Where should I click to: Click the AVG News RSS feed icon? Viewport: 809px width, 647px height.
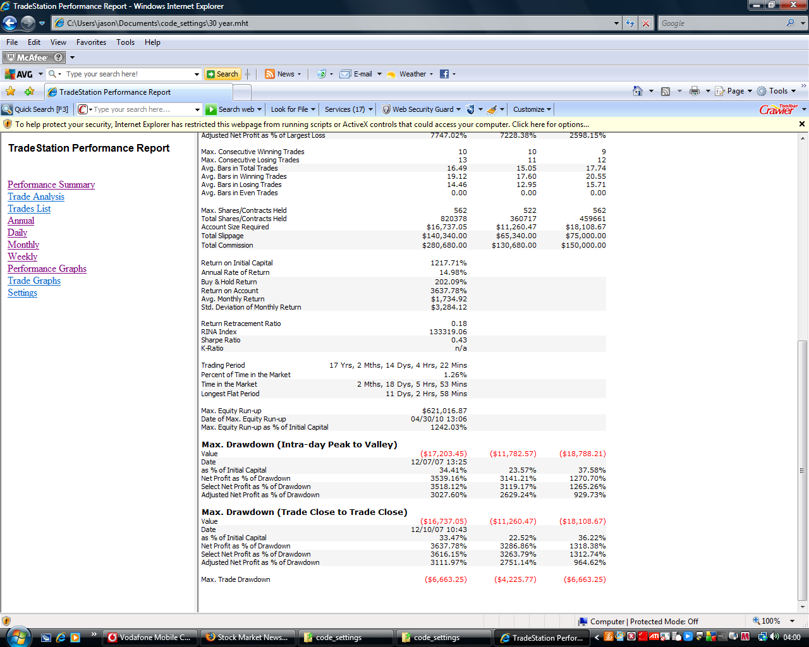[270, 74]
